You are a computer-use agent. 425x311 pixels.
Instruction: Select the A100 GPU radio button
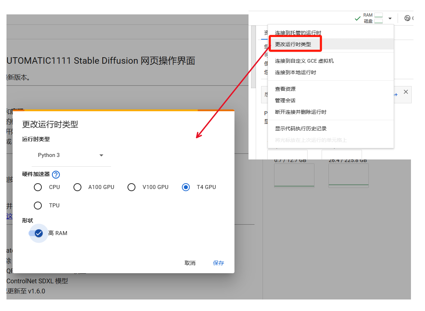(77, 187)
